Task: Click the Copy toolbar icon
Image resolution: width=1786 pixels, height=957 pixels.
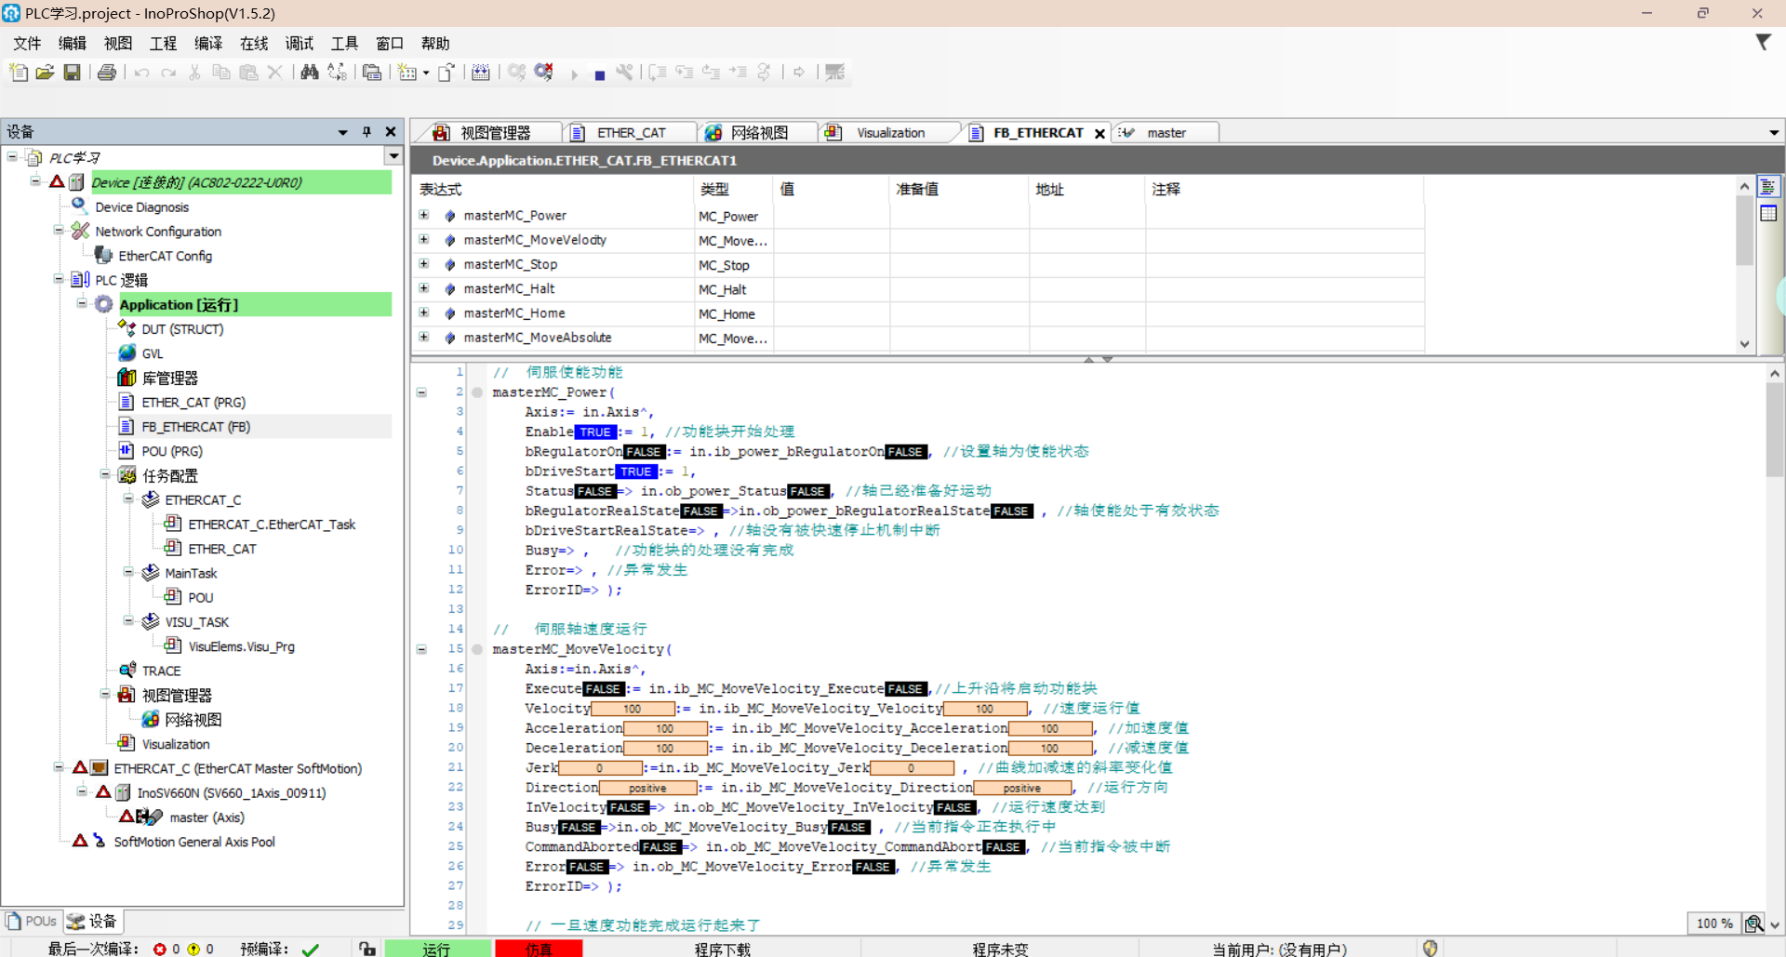Action: click(x=221, y=73)
